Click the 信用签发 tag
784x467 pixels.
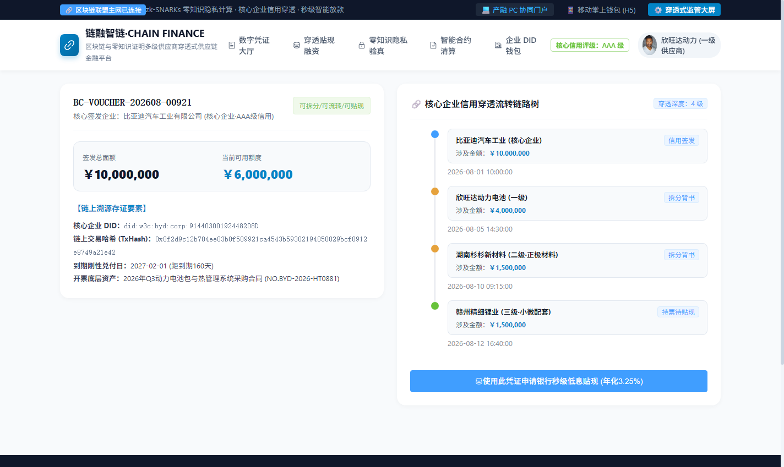pos(681,140)
